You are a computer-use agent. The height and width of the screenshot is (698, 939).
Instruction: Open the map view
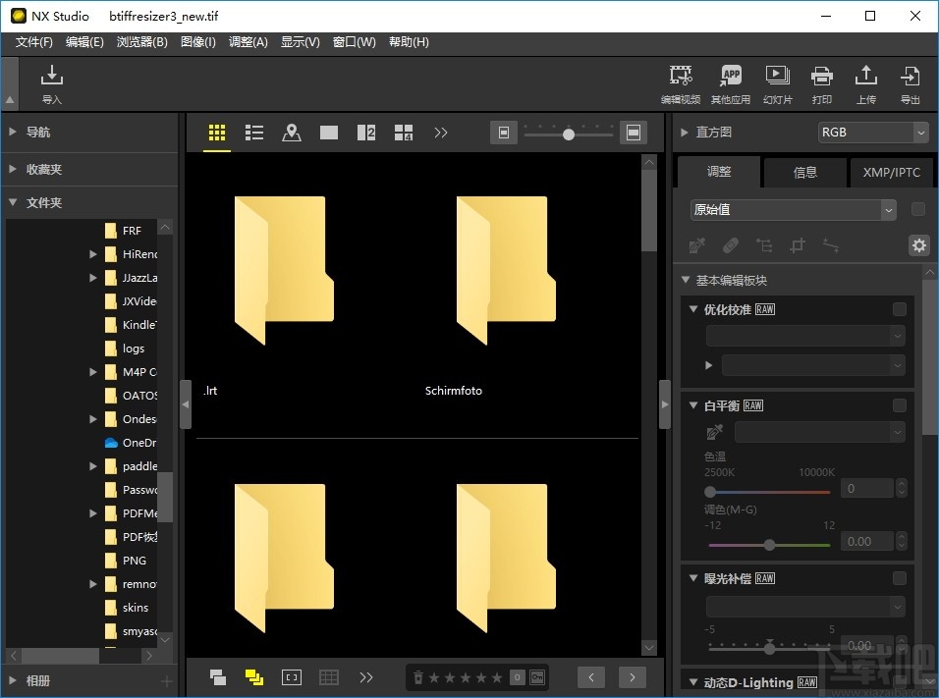tap(291, 132)
